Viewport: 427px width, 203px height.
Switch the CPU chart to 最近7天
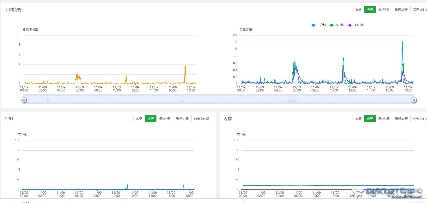point(165,119)
